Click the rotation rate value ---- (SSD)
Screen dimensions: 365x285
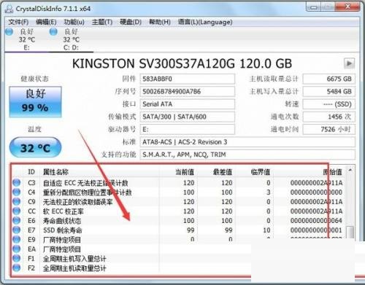(329, 104)
